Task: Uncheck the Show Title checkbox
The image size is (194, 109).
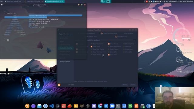Action: [x=109, y=54]
